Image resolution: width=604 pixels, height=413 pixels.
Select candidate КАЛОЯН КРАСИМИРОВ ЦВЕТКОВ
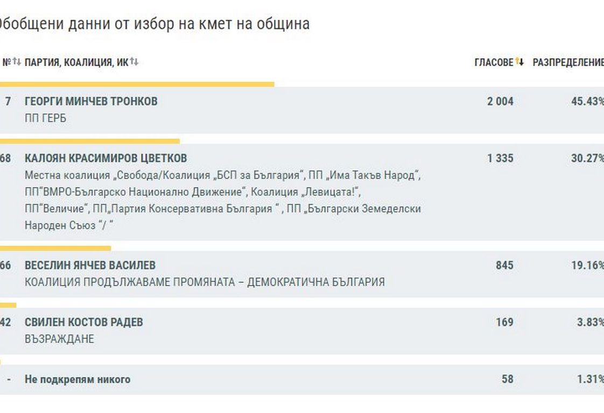[106, 158]
